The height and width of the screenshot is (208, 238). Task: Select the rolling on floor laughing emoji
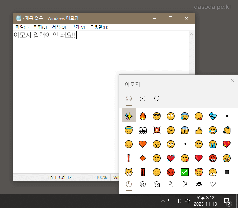click(x=227, y=158)
